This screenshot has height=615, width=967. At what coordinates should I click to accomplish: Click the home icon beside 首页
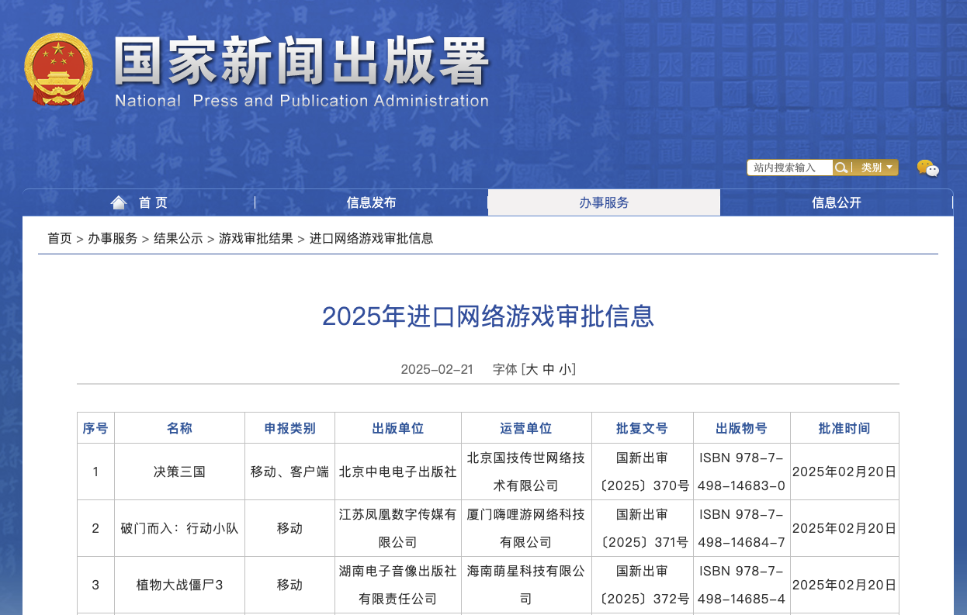click(119, 202)
